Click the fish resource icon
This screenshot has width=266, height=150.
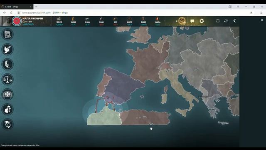pyautogui.click(x=87, y=18)
